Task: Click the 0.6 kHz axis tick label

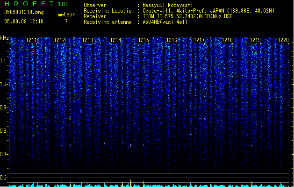Action: tap(4, 178)
